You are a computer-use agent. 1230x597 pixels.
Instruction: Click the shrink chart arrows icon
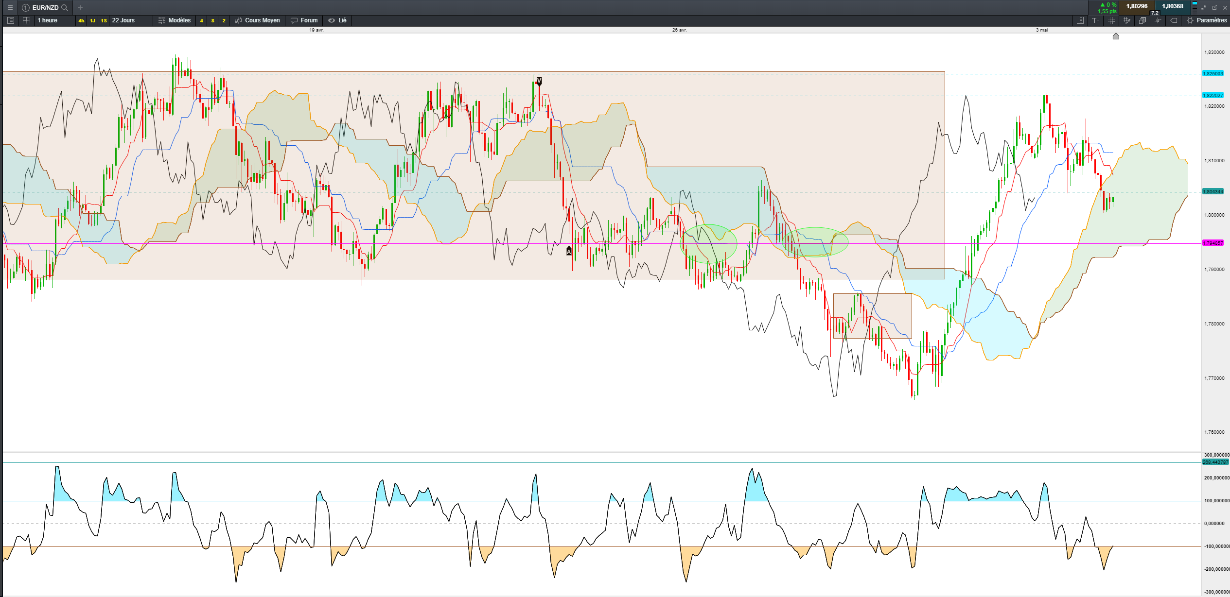click(x=1204, y=8)
